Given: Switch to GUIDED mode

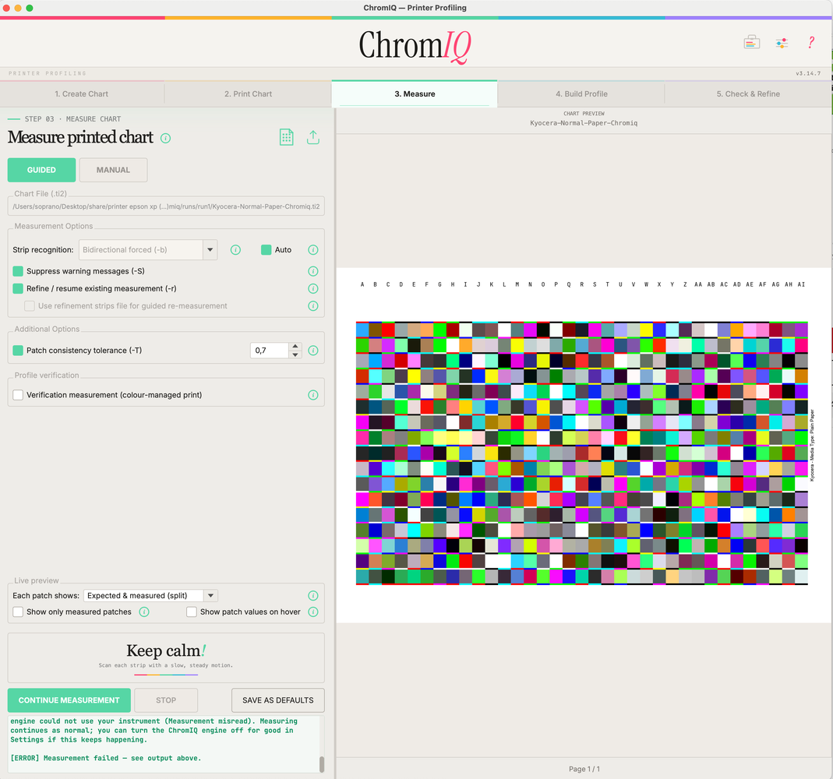Looking at the screenshot, I should (x=41, y=170).
